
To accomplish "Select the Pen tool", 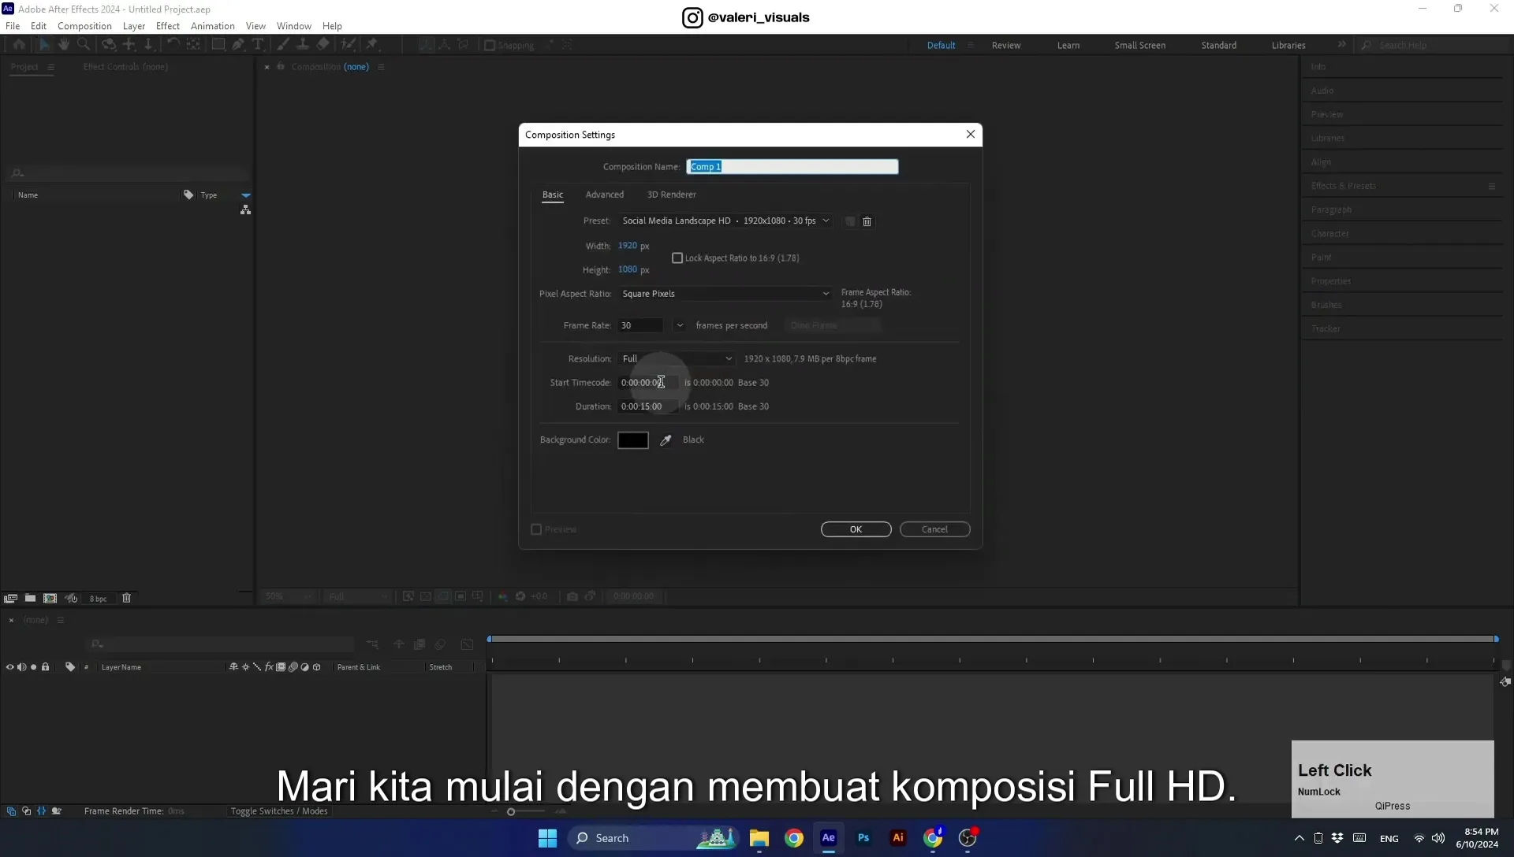I will [238, 45].
